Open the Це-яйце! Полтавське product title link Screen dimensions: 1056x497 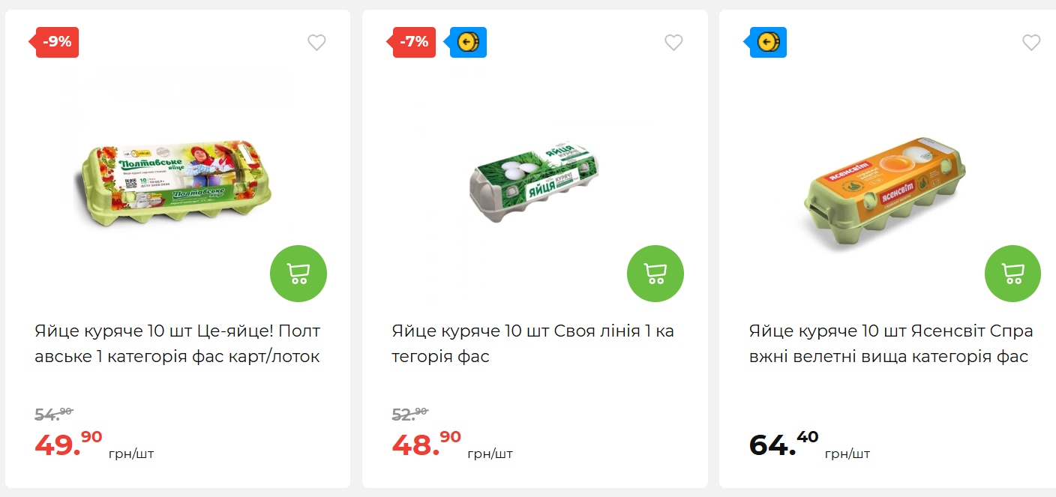[x=177, y=343]
